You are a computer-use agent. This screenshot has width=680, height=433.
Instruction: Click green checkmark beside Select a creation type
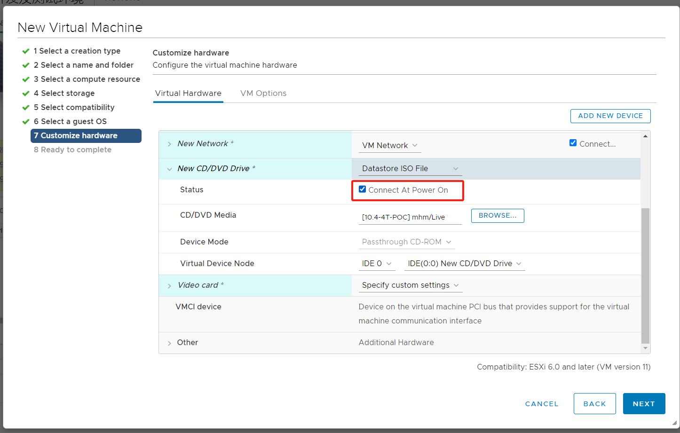click(x=26, y=51)
